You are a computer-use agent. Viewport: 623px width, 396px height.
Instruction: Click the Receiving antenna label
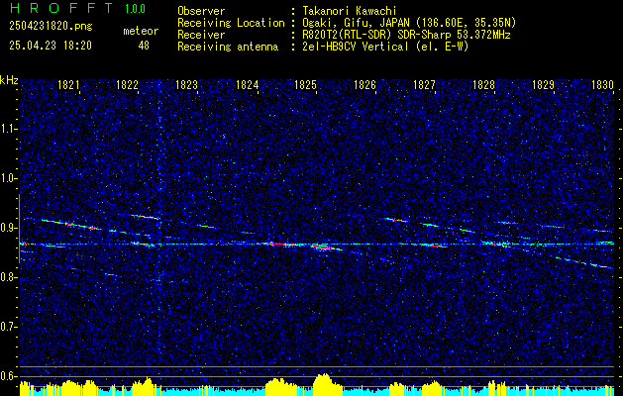(228, 47)
